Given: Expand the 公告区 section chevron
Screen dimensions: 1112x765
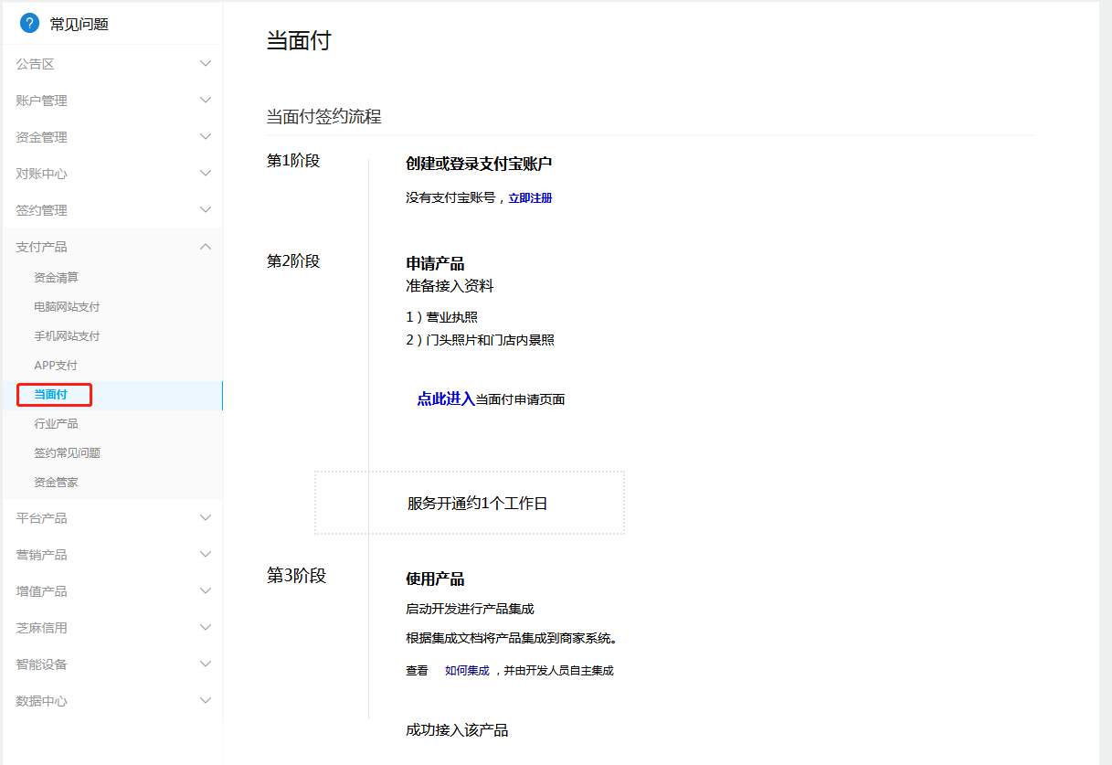Looking at the screenshot, I should pos(206,63).
